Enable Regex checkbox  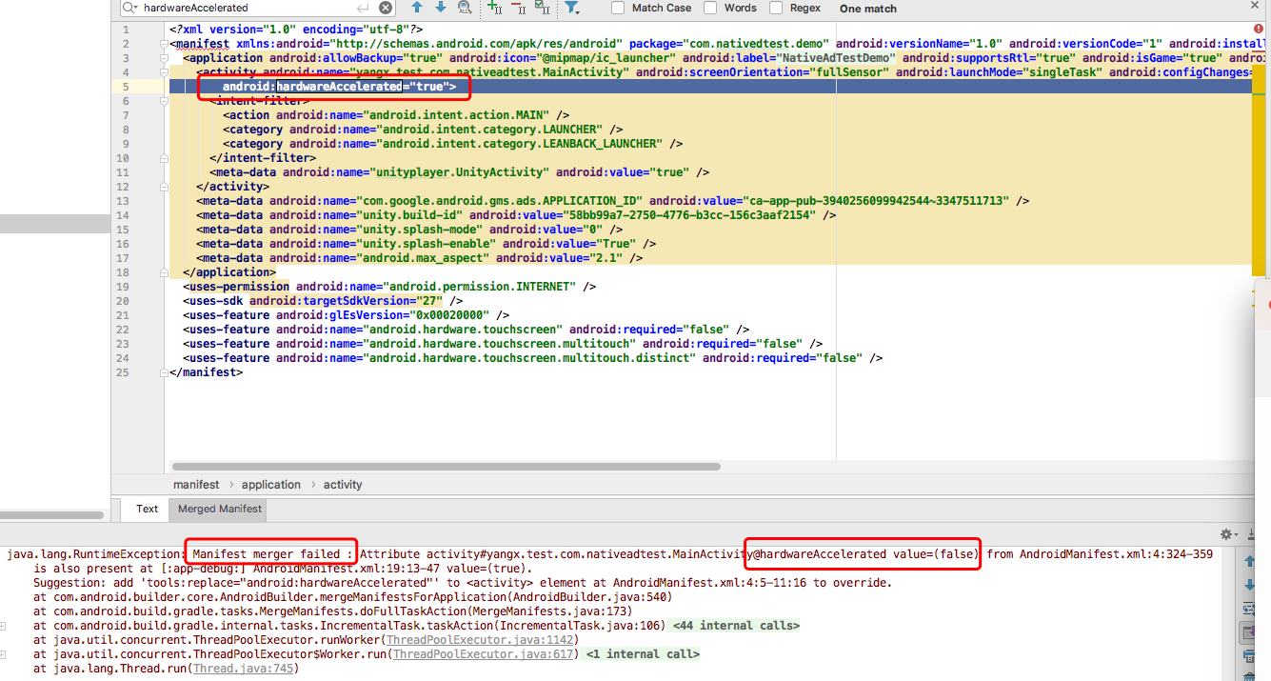click(x=776, y=8)
